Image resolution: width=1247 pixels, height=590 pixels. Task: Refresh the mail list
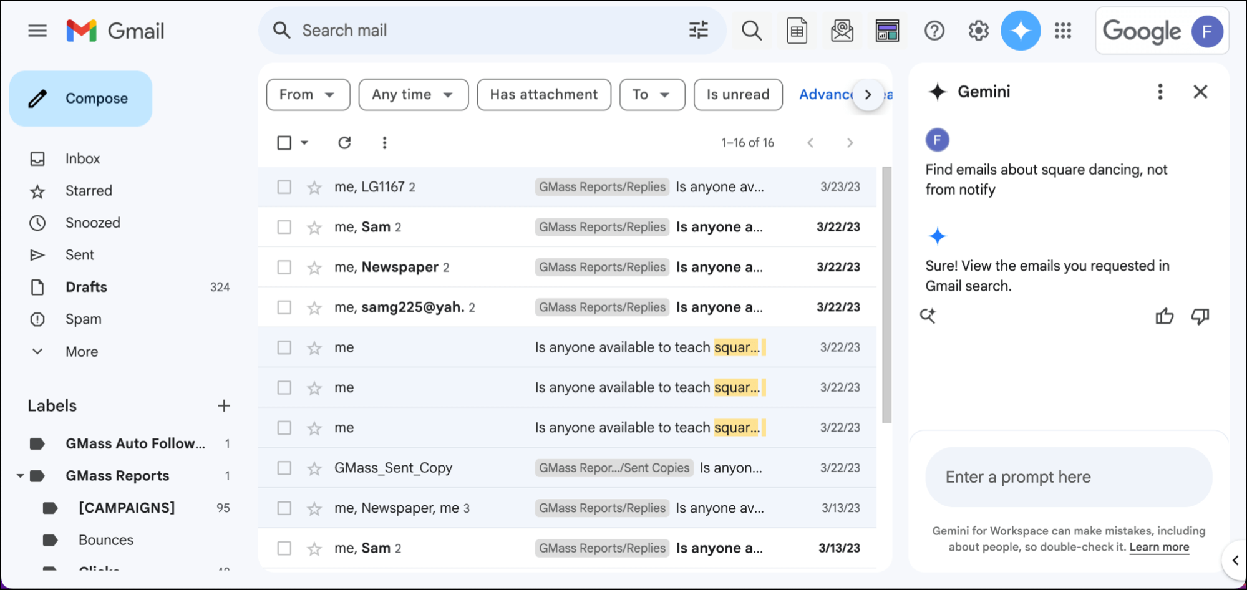[x=344, y=143]
